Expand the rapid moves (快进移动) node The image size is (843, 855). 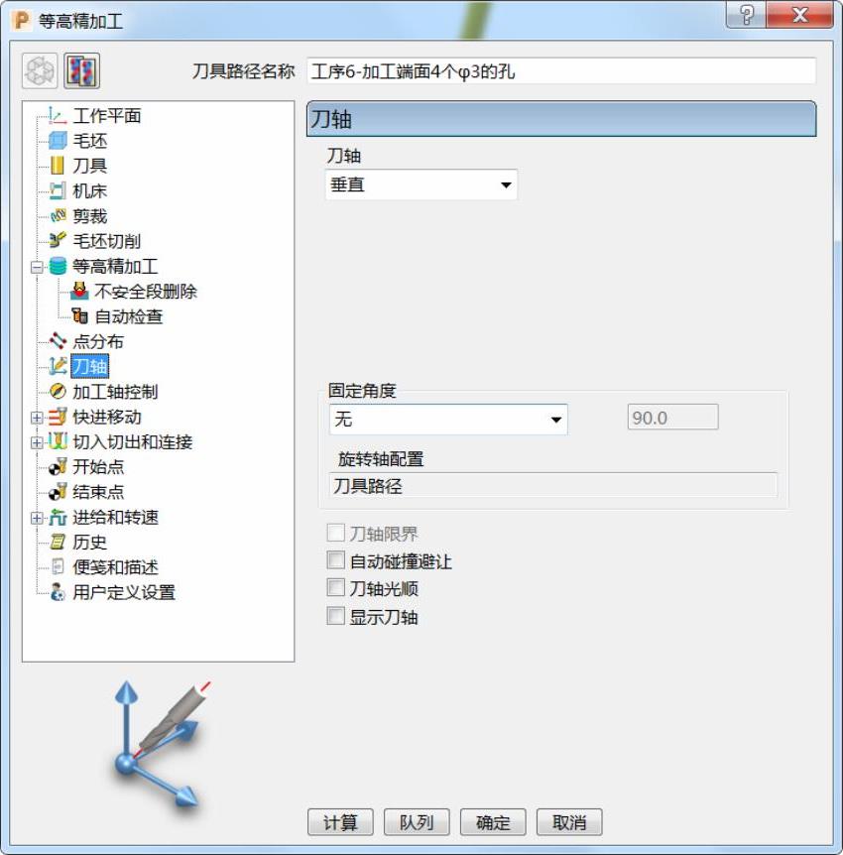(37, 418)
